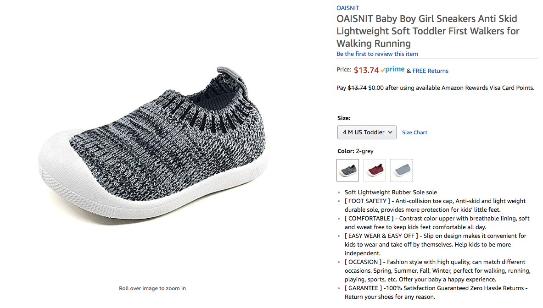
Task: Pick the light grey dashed-border swatch
Action: (401, 170)
